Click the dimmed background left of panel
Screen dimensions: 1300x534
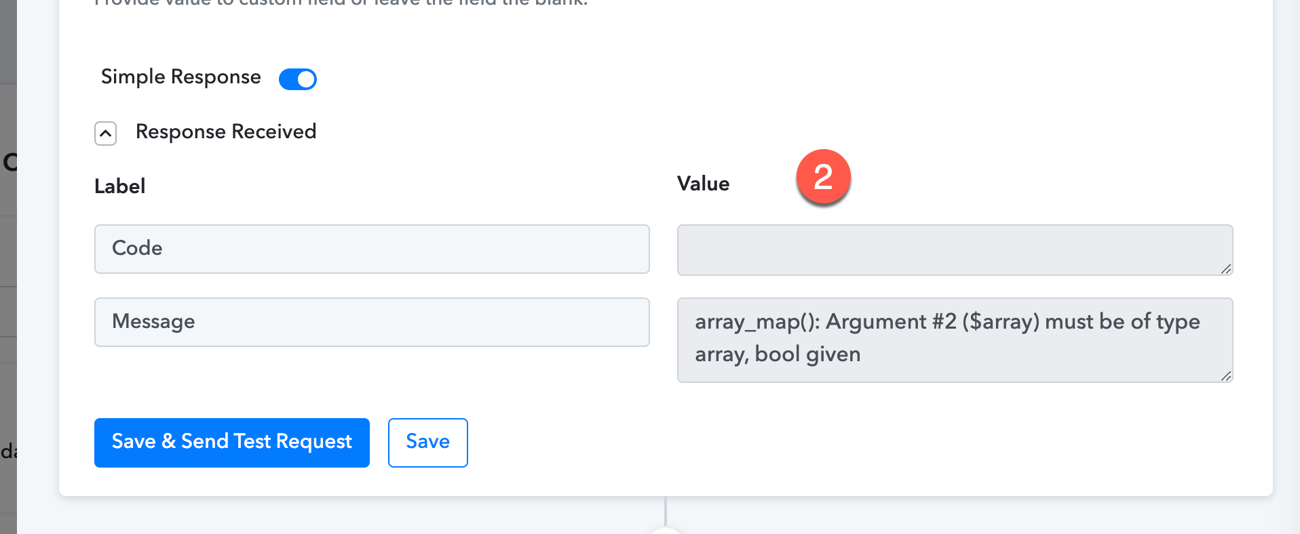tap(8, 267)
